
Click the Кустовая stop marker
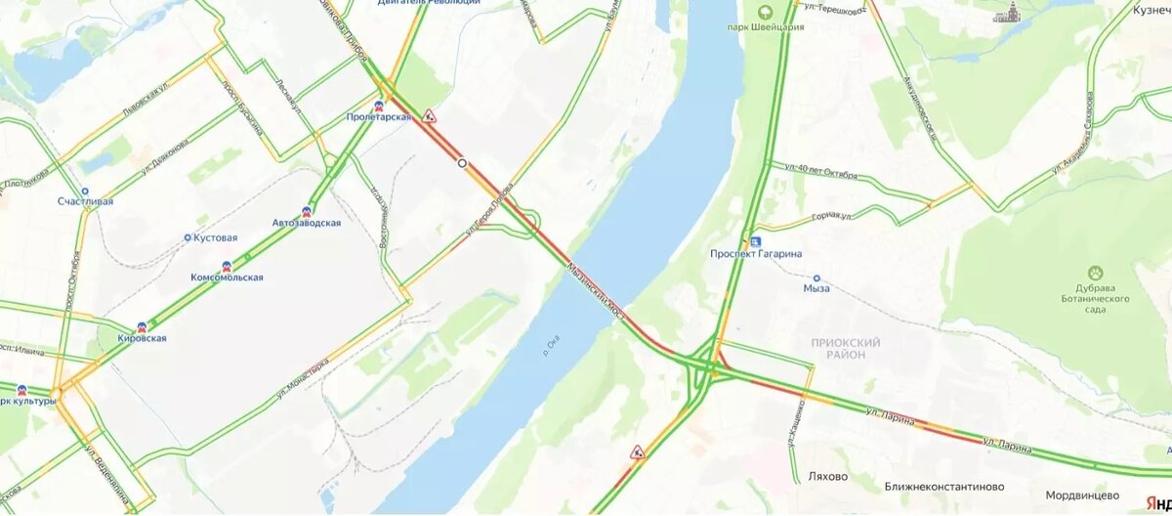point(188,237)
